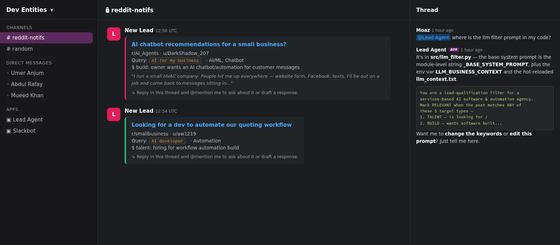
Task: Click the Thread panel title
Action: 427,10
